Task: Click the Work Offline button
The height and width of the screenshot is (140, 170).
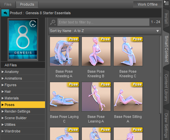Action: pyautogui.click(x=147, y=4)
